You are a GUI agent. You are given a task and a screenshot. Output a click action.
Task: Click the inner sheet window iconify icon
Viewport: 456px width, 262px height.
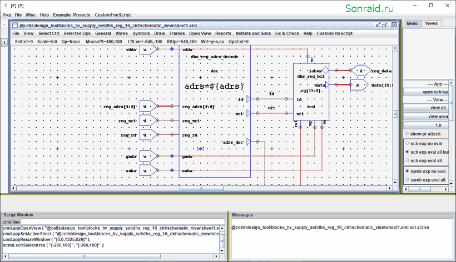tap(378, 25)
